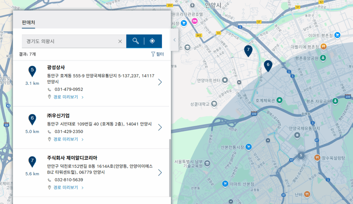Expand ㈜우신기업 details chevron
Screen dimensions: 353x204
160,127
